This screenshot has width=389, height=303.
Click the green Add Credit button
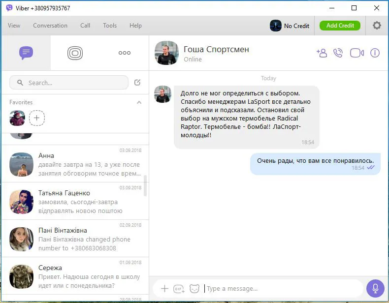click(x=340, y=26)
